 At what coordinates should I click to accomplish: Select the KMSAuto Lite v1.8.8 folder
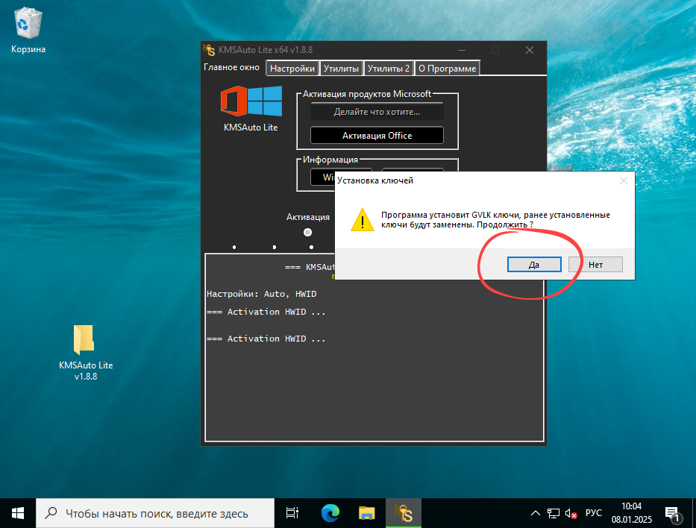(x=84, y=340)
